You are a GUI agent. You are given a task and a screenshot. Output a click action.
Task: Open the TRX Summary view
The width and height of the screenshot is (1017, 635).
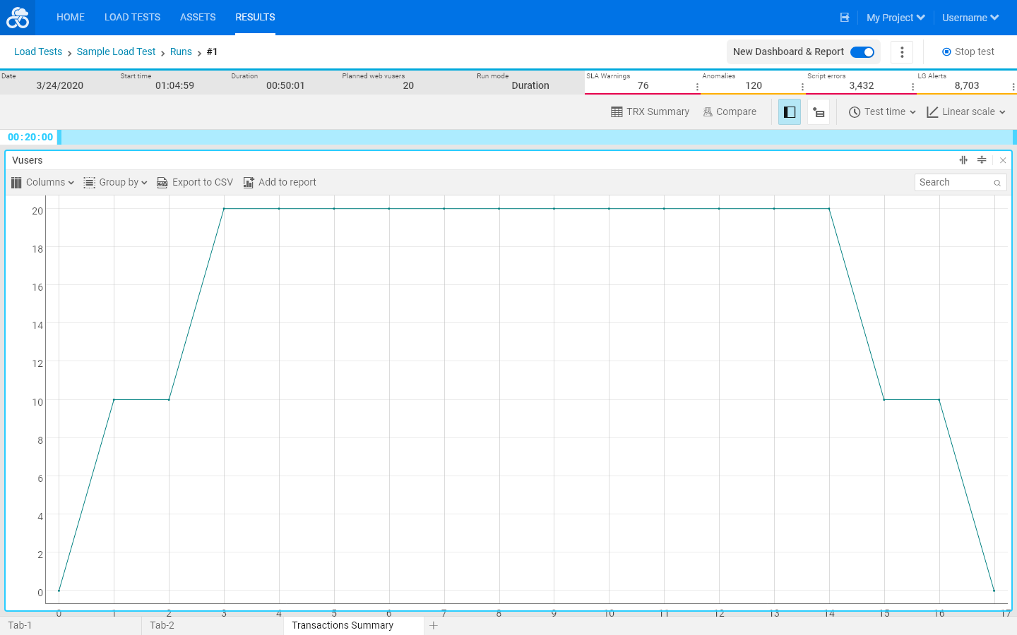650,112
